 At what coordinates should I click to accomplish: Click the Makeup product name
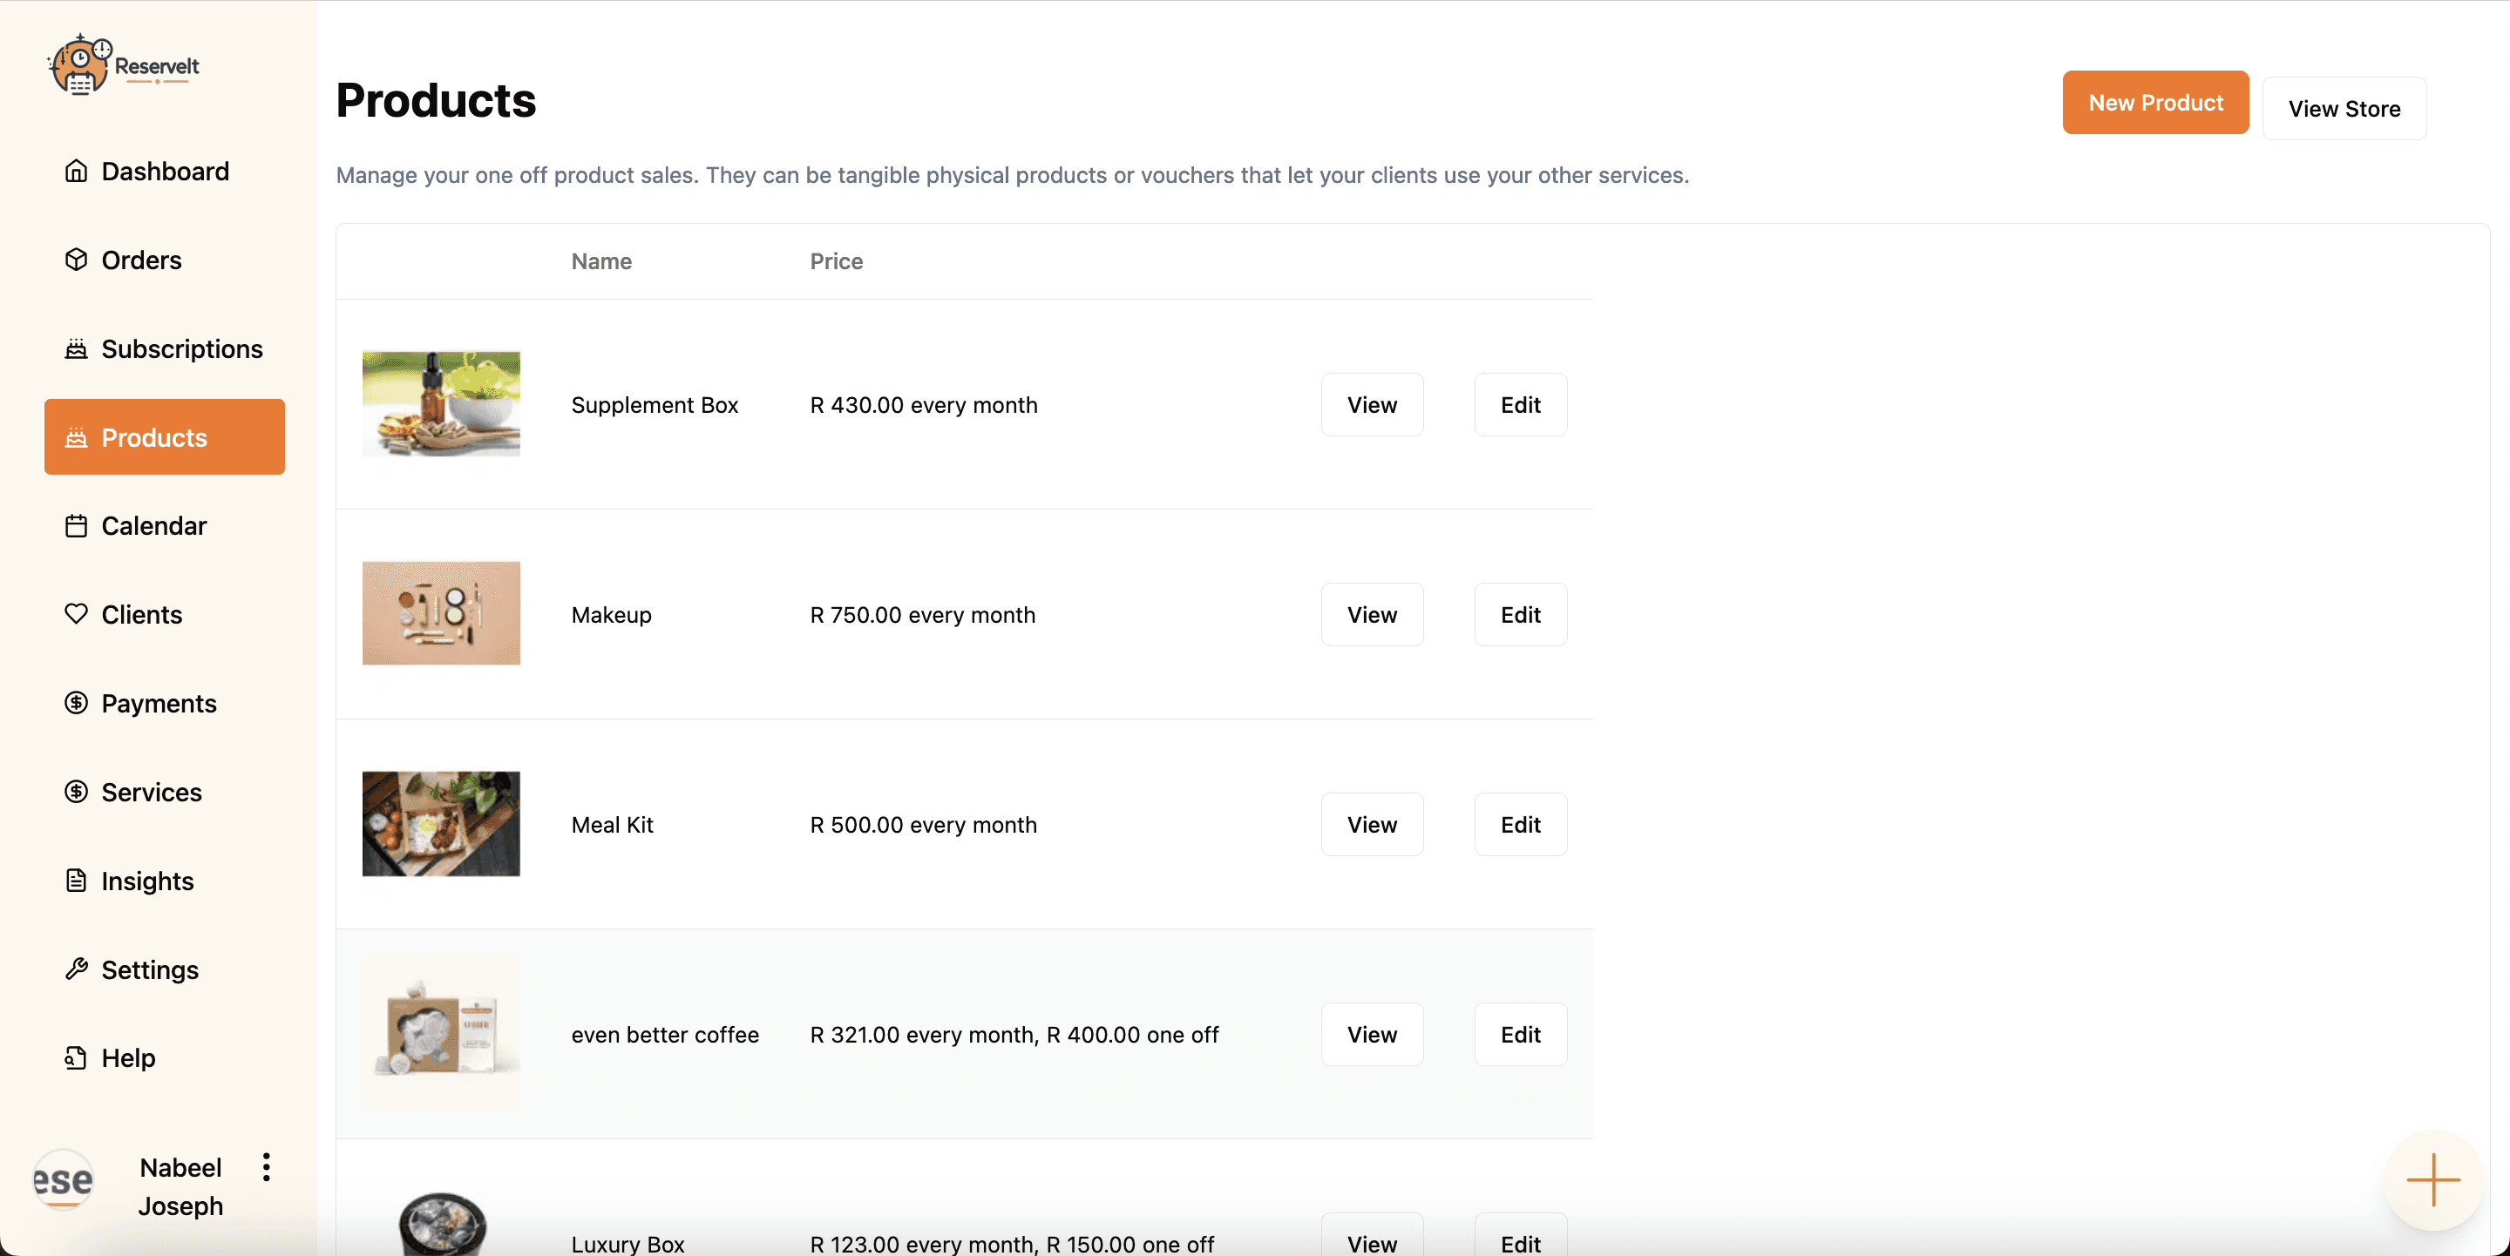pyautogui.click(x=611, y=614)
